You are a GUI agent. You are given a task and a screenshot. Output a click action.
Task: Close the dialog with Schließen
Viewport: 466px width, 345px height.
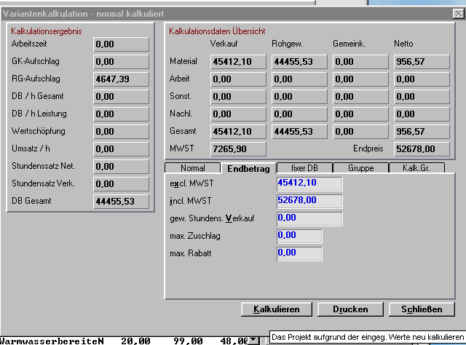tap(422, 309)
